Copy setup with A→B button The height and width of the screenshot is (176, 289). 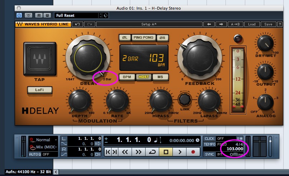coord(235,24)
